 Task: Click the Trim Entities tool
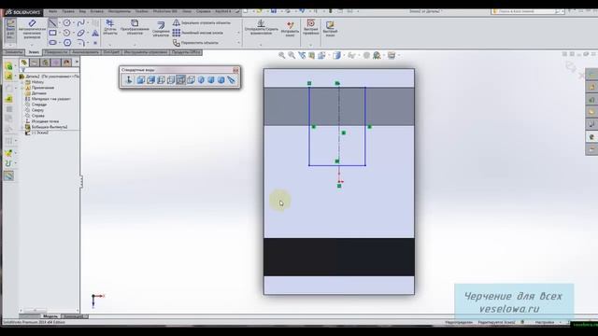[x=110, y=27]
